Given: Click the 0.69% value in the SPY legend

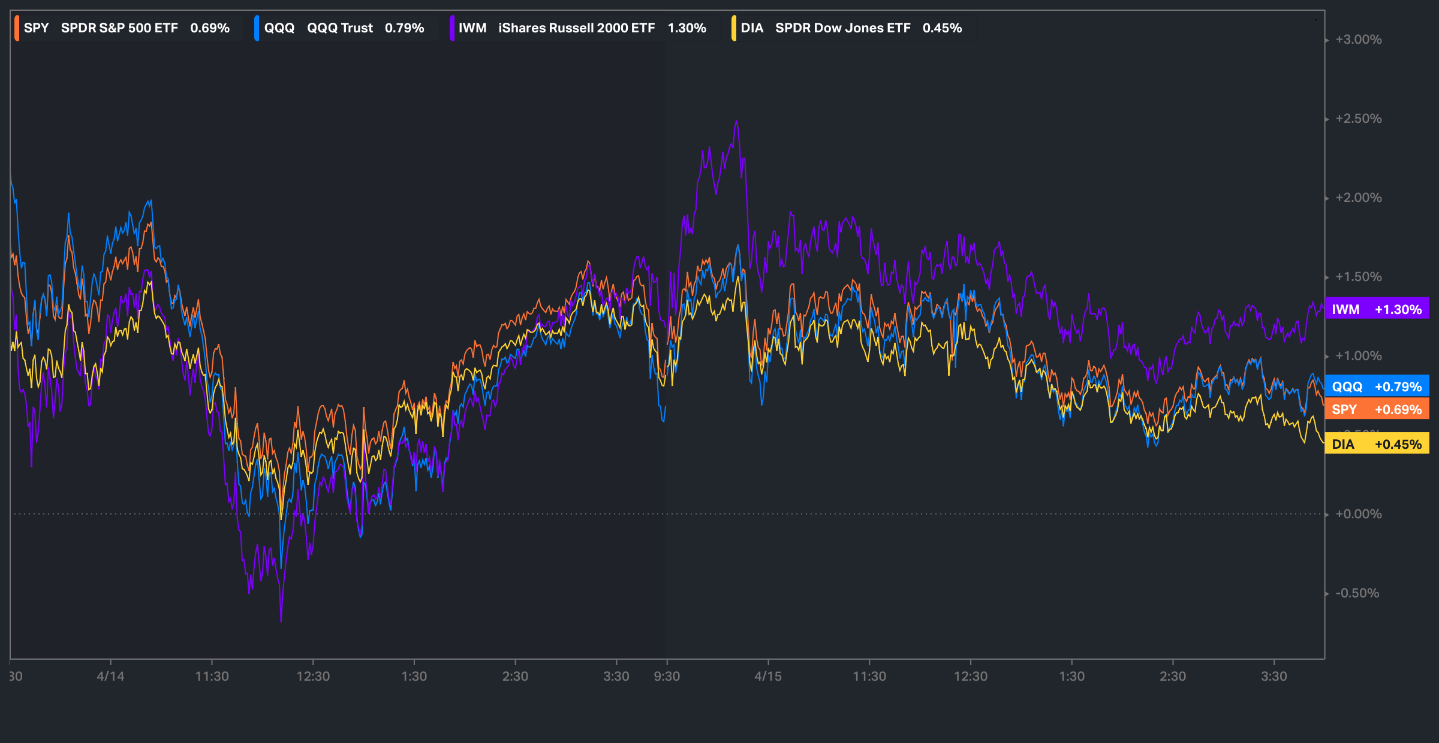Looking at the screenshot, I should (210, 28).
